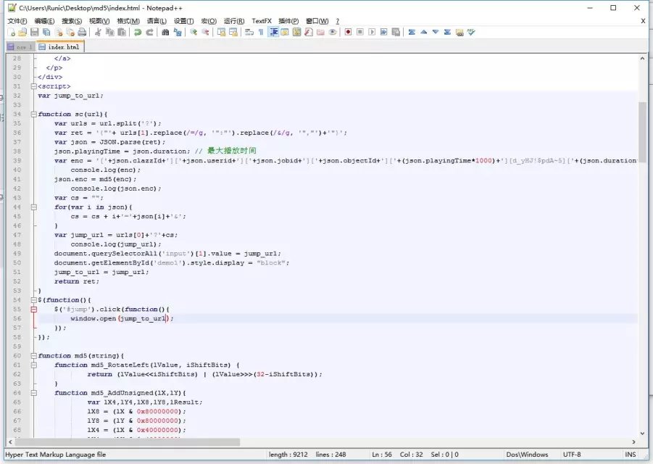653x464 pixels.
Task: Print the document using the printer icon
Action: pyautogui.click(x=82, y=32)
